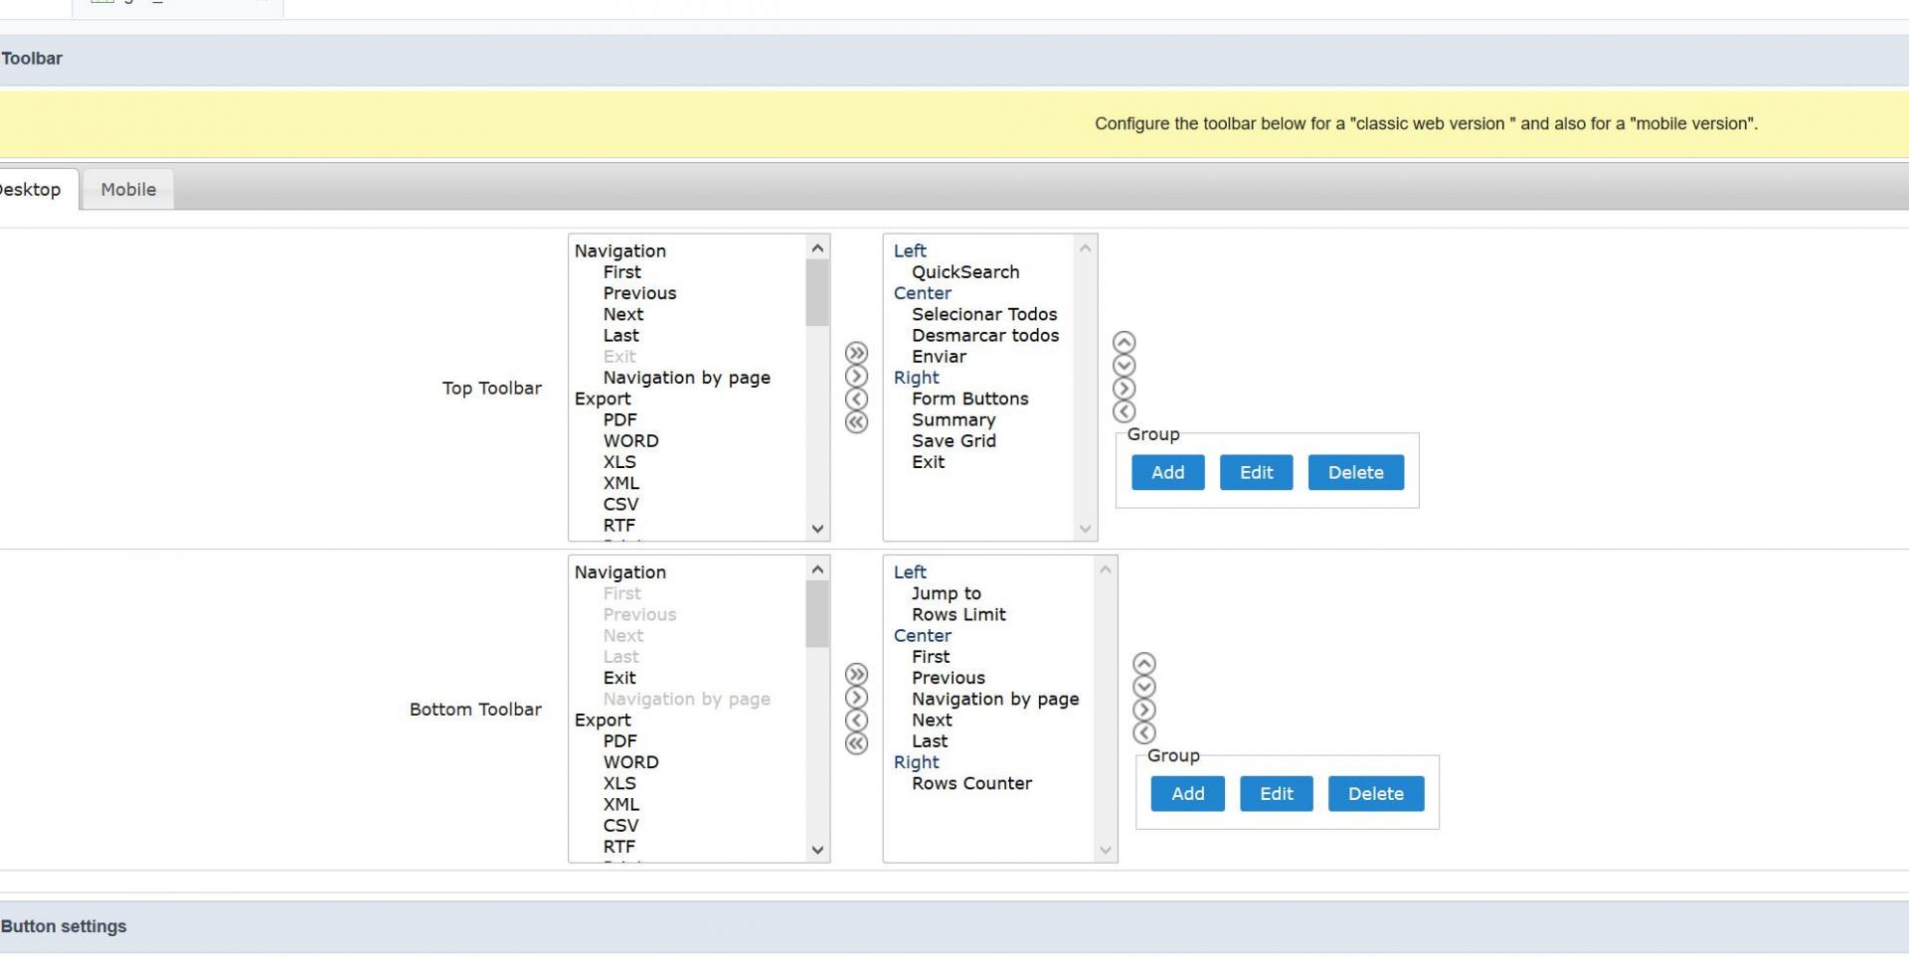1909x963 pixels.
Task: Select Navigation by page in Bottom Toolbar selected list
Action: (995, 699)
